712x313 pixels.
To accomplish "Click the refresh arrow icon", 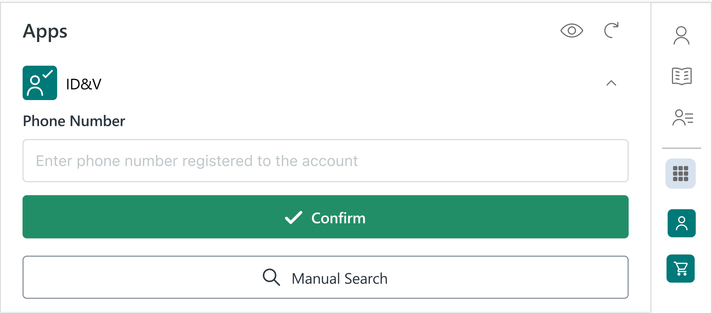I will click(611, 30).
